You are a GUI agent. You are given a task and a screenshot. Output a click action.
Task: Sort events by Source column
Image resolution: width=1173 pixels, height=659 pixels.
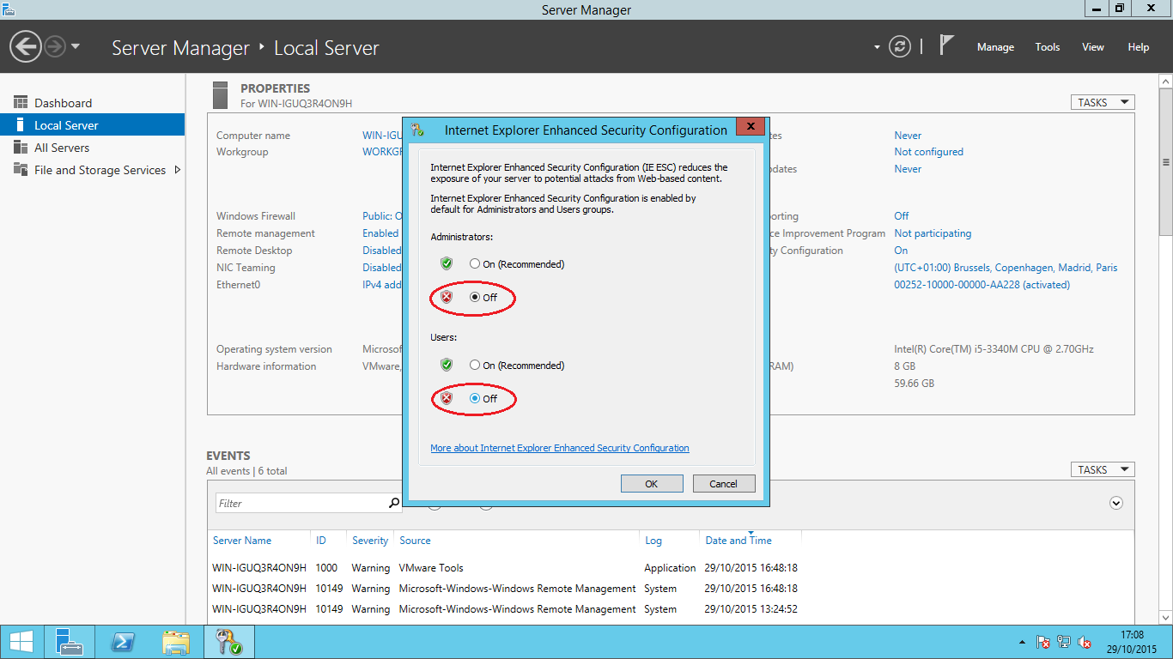415,541
